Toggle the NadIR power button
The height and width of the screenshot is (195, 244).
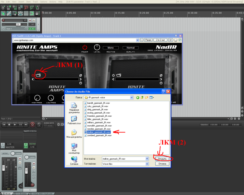(85, 47)
